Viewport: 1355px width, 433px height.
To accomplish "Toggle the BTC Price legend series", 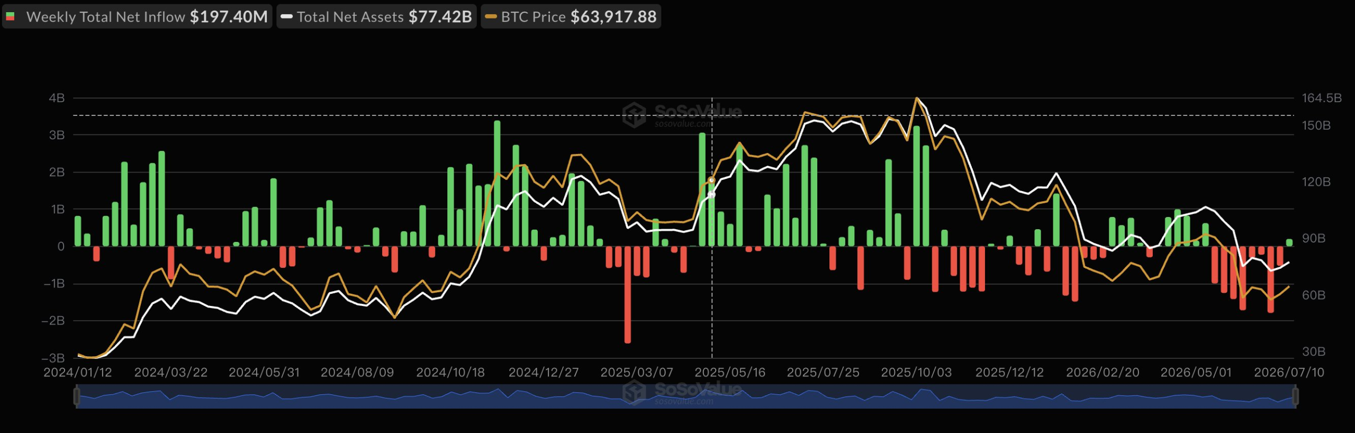I will 571,16.
